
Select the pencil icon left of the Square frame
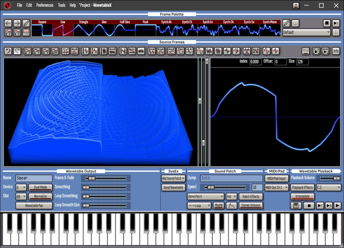click(26, 23)
